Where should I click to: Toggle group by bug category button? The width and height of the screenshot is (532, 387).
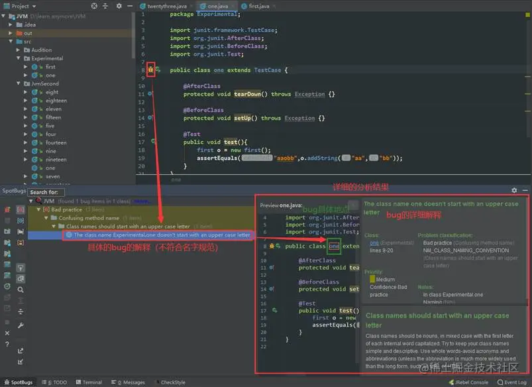click(21, 209)
